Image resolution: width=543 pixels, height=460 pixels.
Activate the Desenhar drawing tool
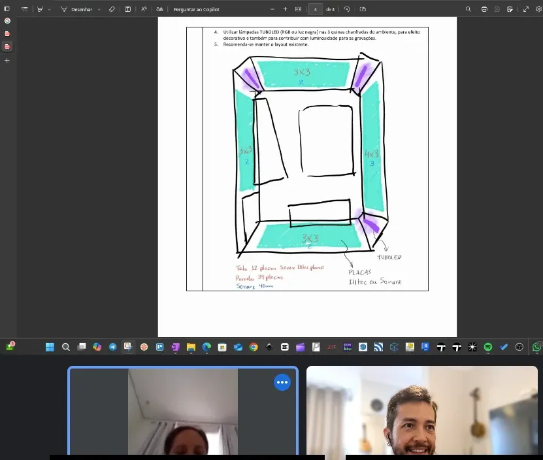pyautogui.click(x=76, y=9)
